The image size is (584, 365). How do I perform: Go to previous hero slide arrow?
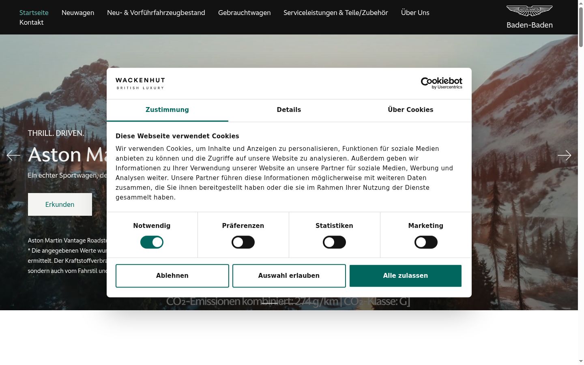pos(13,155)
